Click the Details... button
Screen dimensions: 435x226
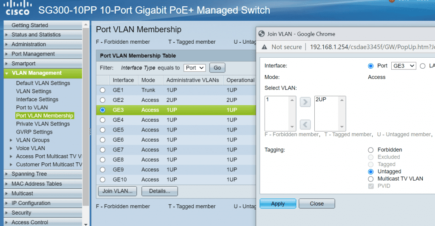click(x=160, y=191)
